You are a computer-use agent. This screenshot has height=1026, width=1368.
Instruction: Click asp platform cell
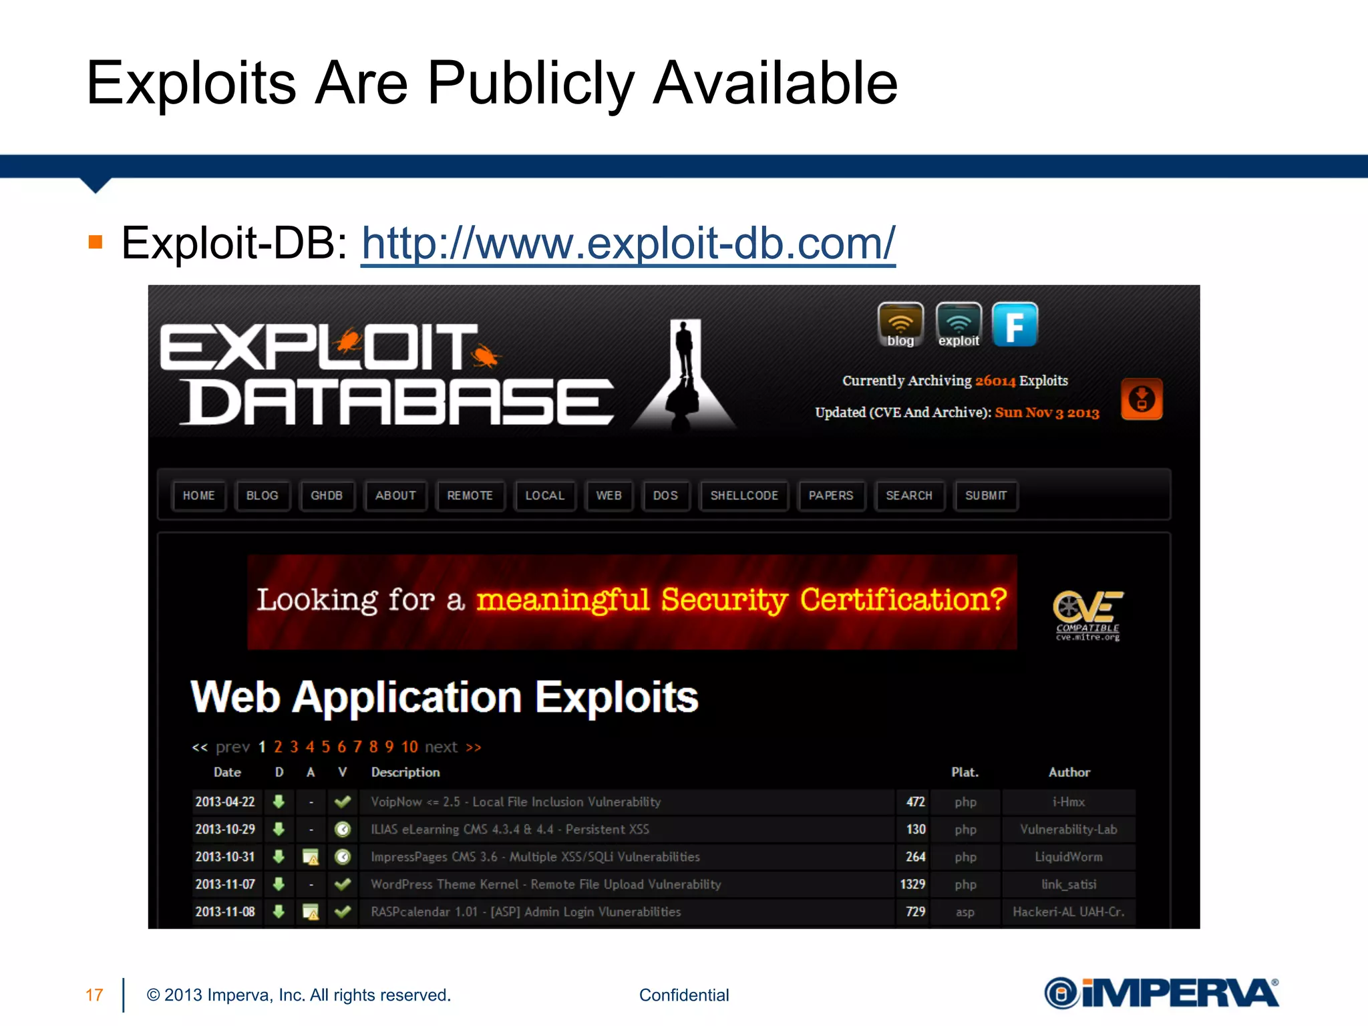pos(965,912)
